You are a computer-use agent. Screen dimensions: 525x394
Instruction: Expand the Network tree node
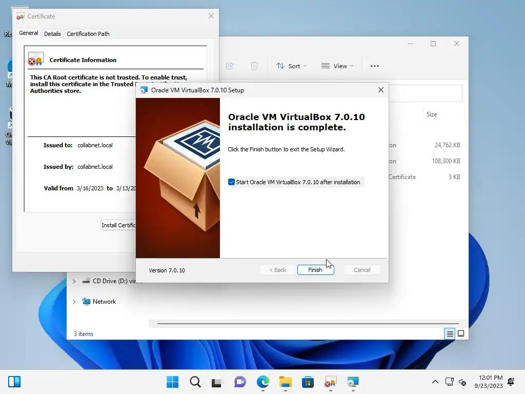[74, 302]
